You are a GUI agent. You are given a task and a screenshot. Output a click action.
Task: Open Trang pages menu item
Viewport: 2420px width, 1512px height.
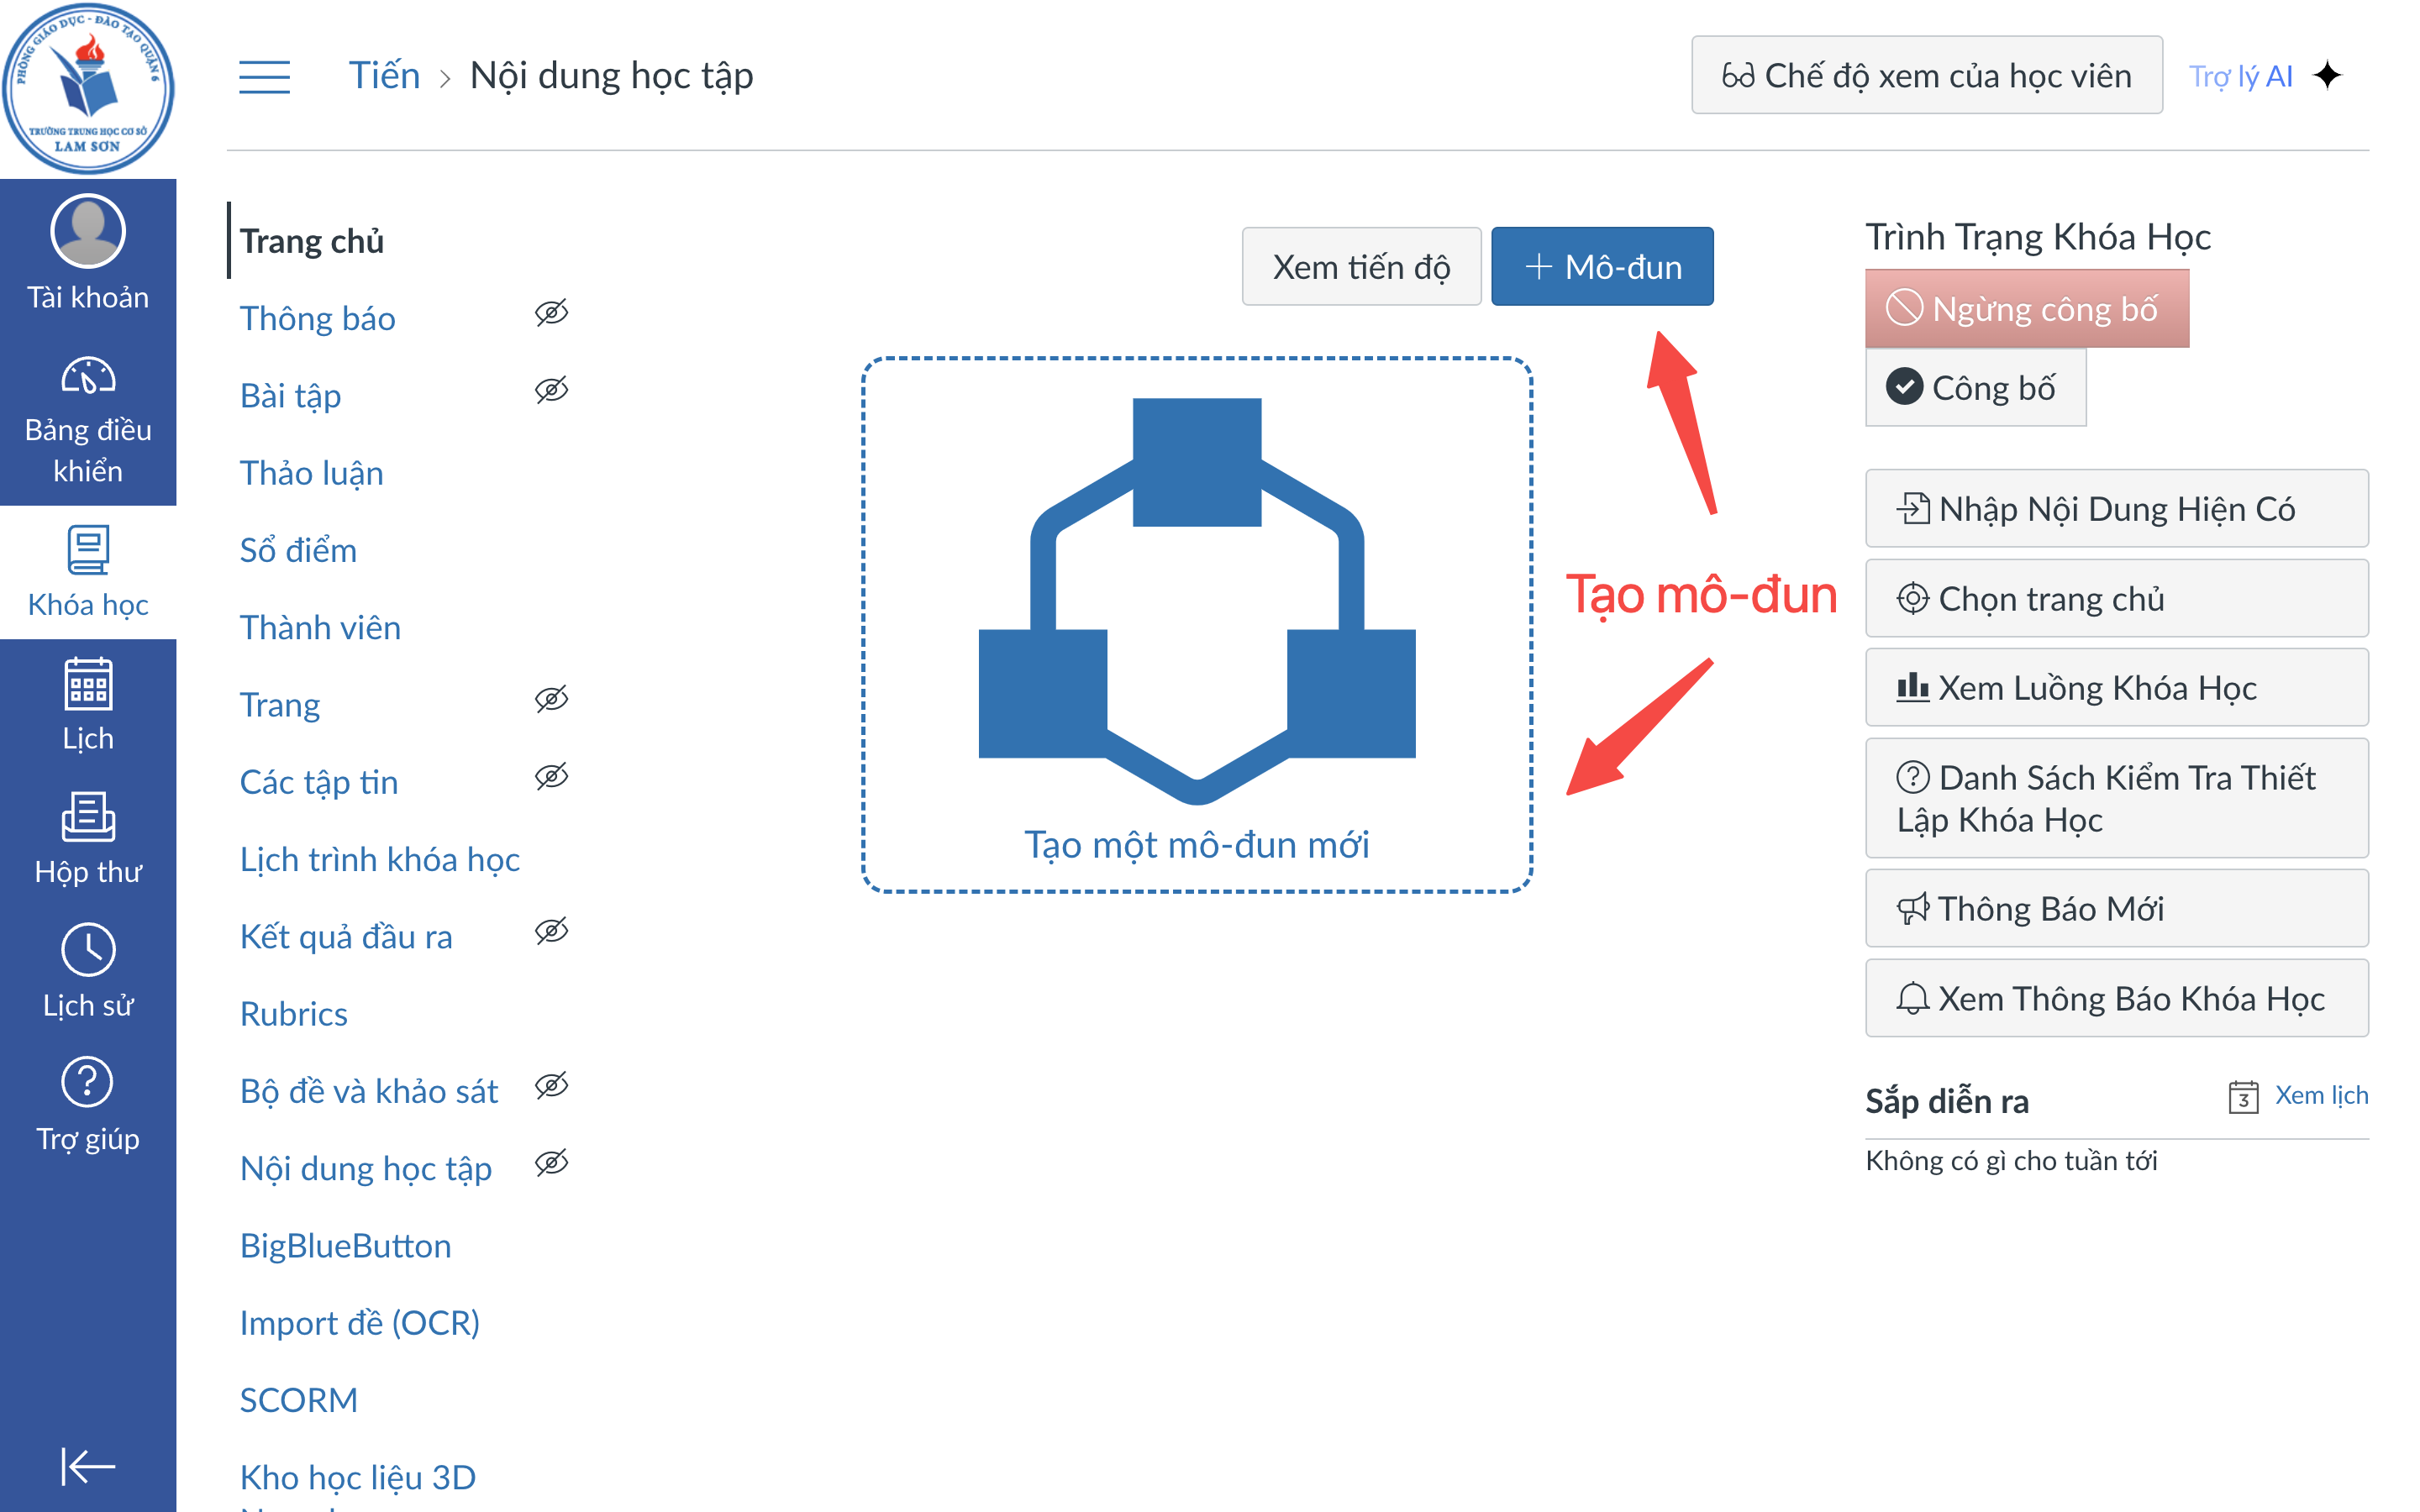pos(280,704)
